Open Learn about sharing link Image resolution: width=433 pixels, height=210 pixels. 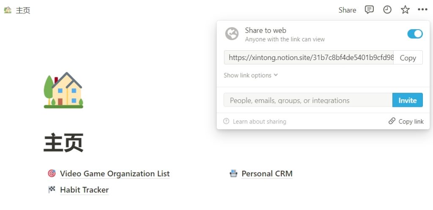(x=259, y=121)
